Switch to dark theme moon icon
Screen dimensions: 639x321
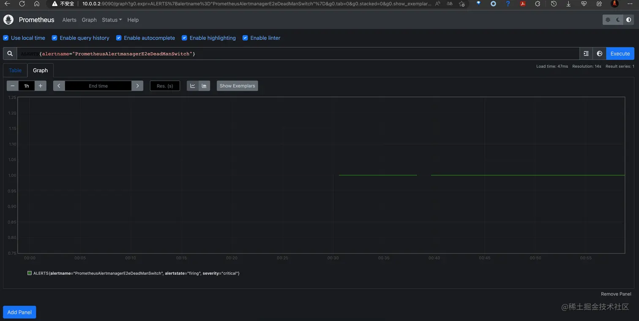pyautogui.click(x=618, y=20)
